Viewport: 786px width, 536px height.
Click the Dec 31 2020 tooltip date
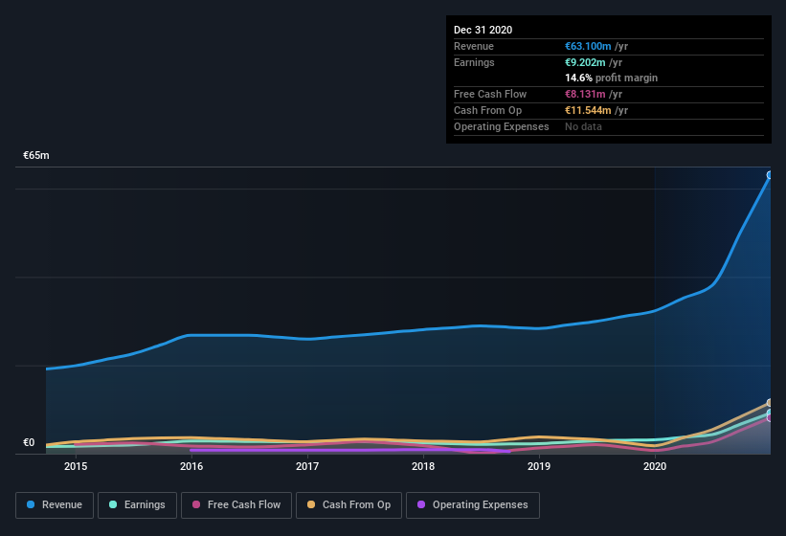click(483, 30)
